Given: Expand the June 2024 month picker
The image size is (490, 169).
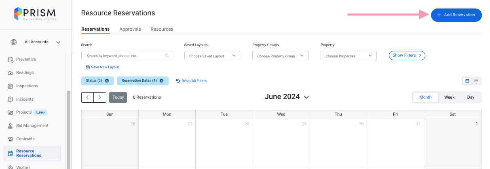Looking at the screenshot, I should (306, 97).
